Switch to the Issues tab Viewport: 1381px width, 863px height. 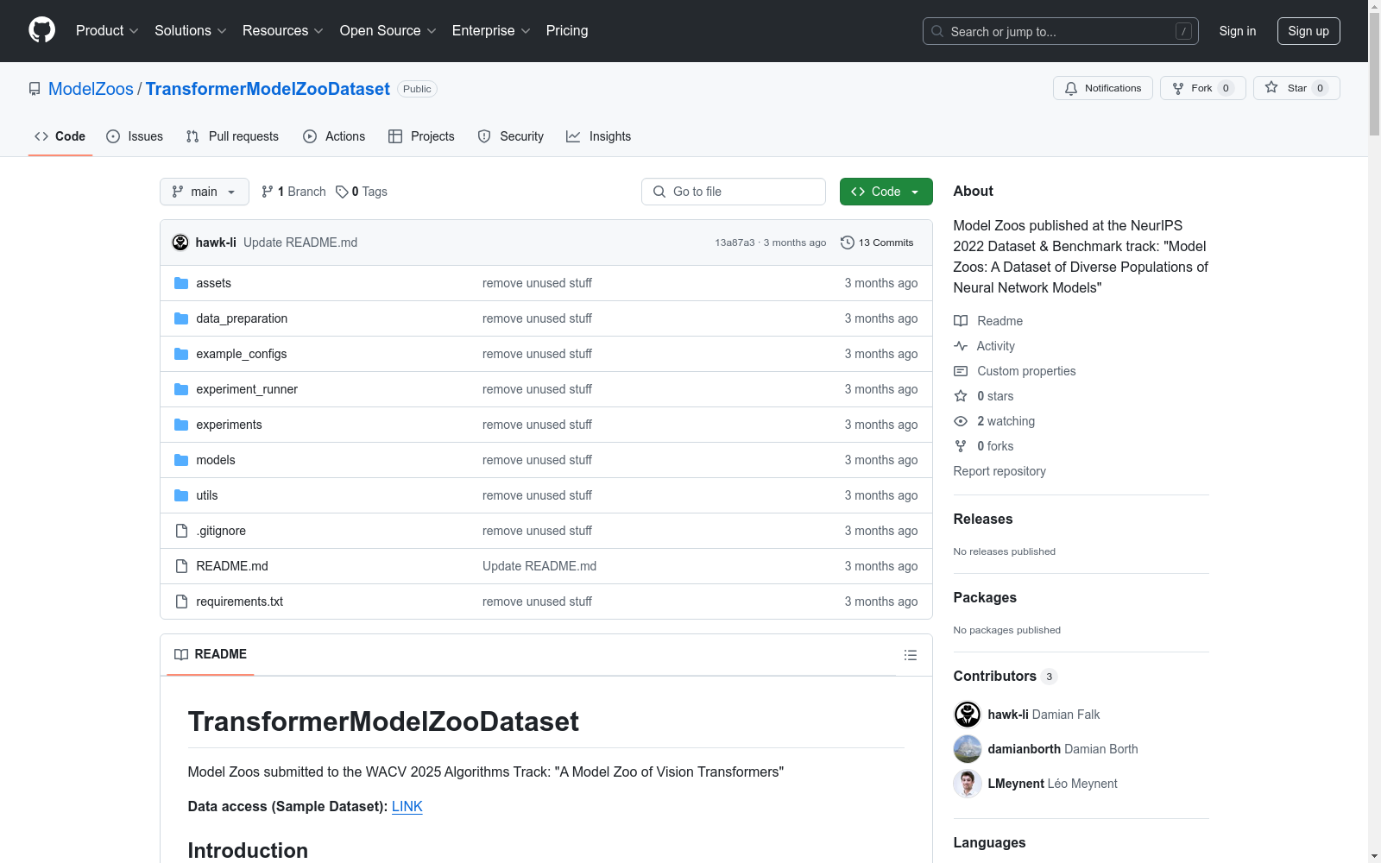click(135, 136)
